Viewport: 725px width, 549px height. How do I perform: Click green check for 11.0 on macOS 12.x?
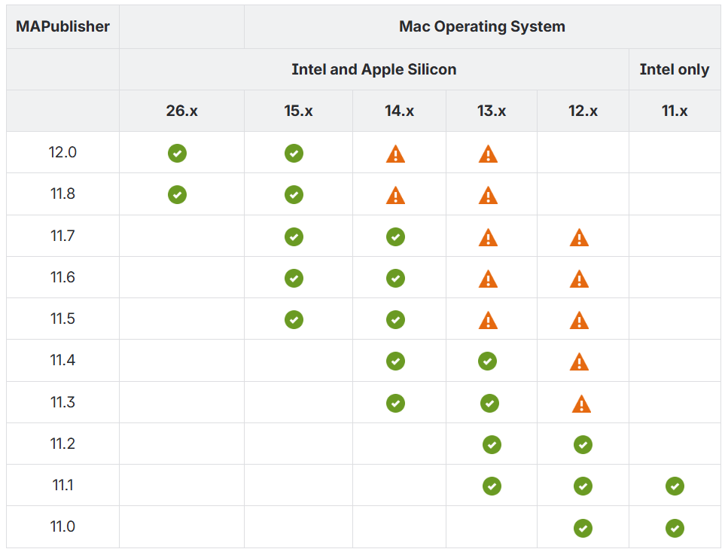pos(583,528)
